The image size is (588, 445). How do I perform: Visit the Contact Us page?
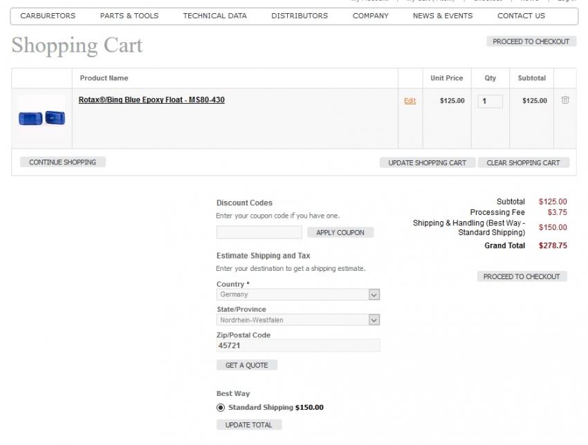tap(522, 16)
